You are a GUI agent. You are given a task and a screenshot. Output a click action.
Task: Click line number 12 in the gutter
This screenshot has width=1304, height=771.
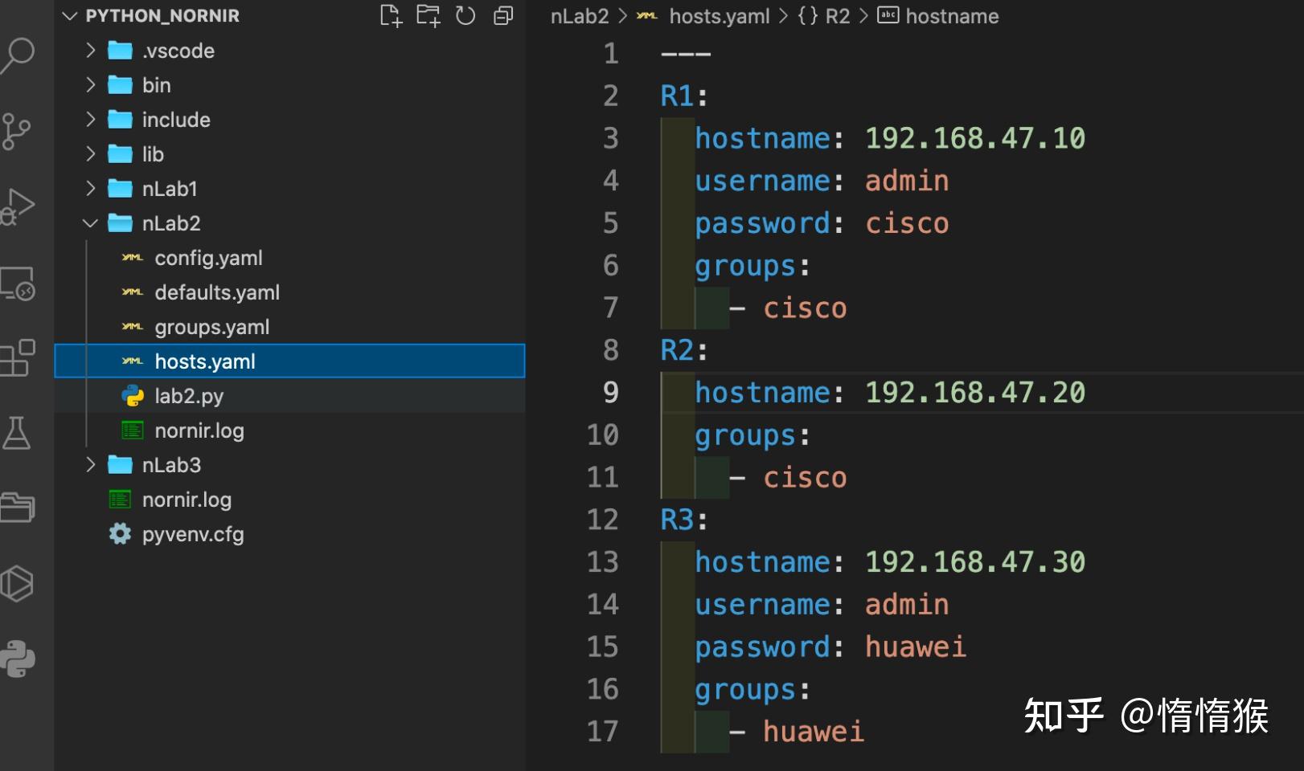(x=602, y=520)
